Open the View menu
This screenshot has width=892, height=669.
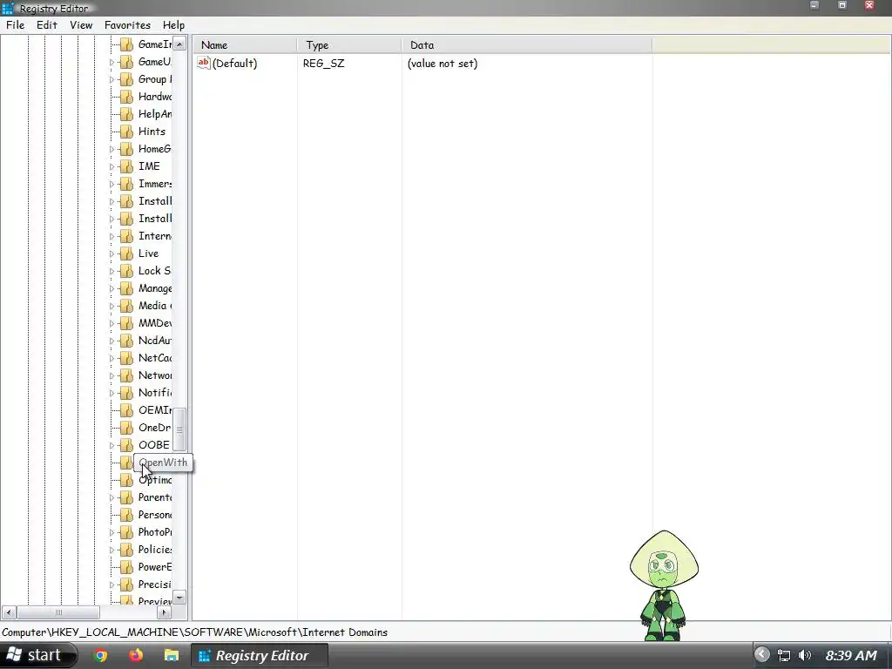(81, 25)
